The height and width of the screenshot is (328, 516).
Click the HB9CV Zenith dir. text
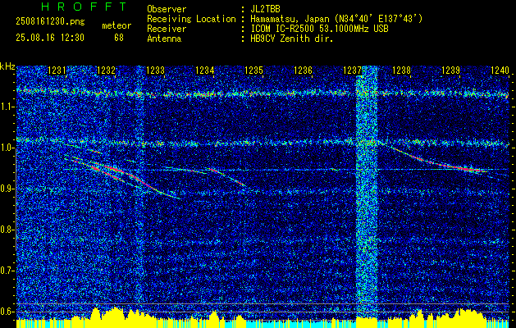point(291,39)
